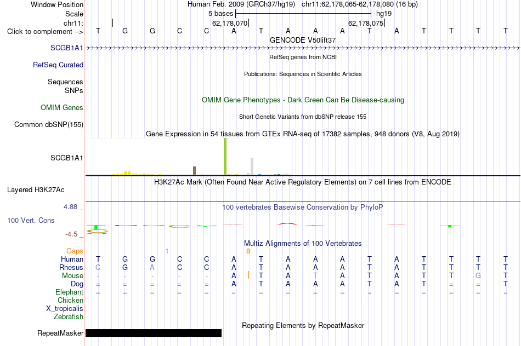The height and width of the screenshot is (346, 521).
Task: Click the brown bar in the GTEx expression chart
Action: click(194, 170)
